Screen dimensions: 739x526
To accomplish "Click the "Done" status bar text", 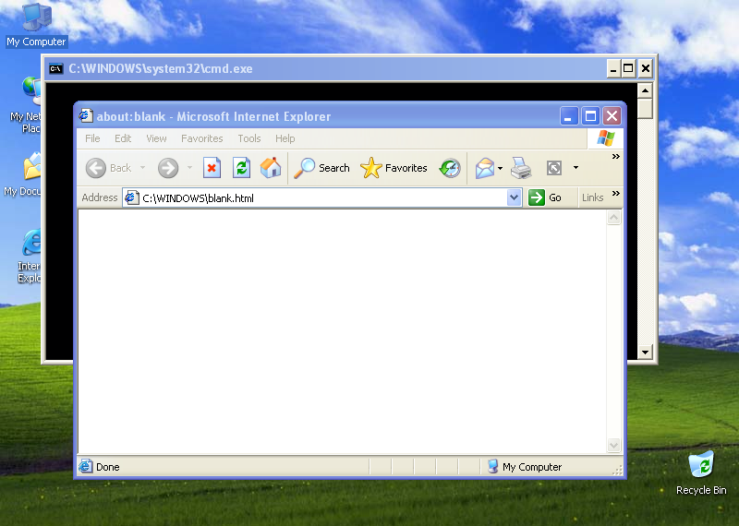I will (x=107, y=467).
